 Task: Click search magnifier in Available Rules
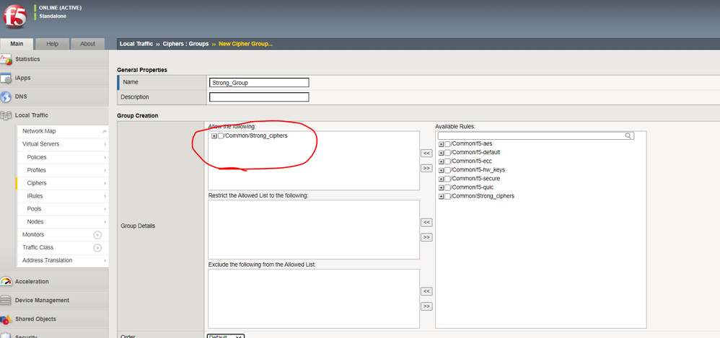tap(628, 135)
